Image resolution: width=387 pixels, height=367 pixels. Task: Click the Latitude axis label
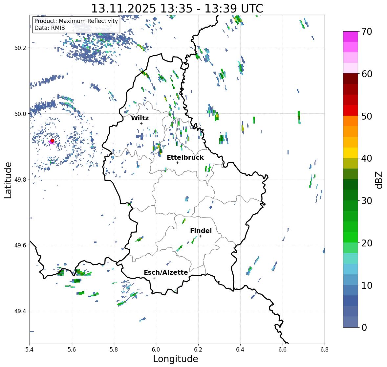coord(8,180)
